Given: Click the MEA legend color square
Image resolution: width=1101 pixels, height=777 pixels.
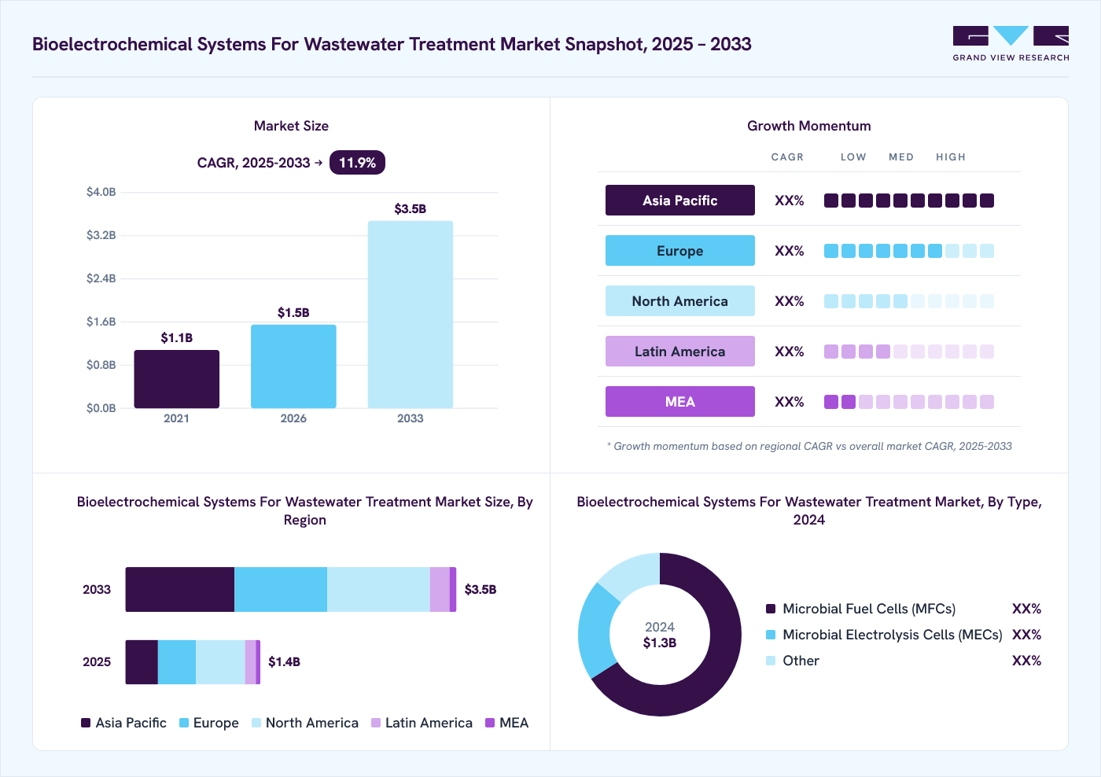Looking at the screenshot, I should tap(490, 723).
